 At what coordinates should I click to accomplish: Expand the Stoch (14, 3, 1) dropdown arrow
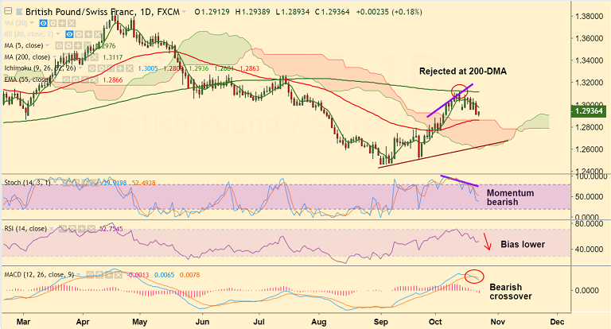click(x=55, y=182)
